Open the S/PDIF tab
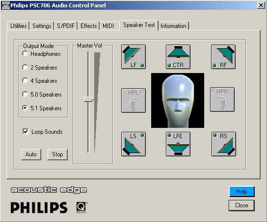 coord(66,26)
